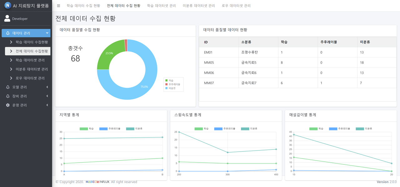This screenshot has width=400, height=187.
Task: Expand the 장비 관리 sidebar arrow
Action: (47, 96)
